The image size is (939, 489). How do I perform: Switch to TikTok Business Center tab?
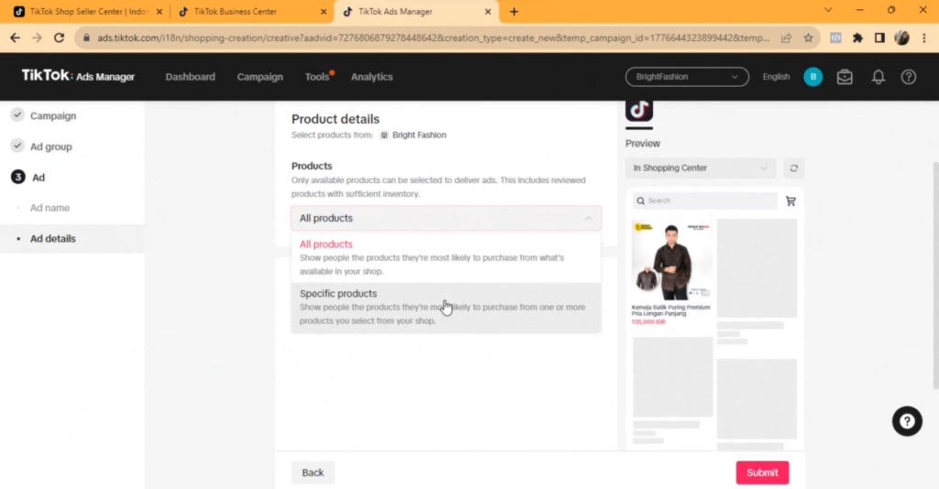coord(249,12)
